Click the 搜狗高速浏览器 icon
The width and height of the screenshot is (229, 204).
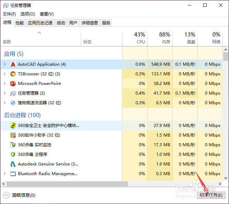pyautogui.click(x=13, y=103)
